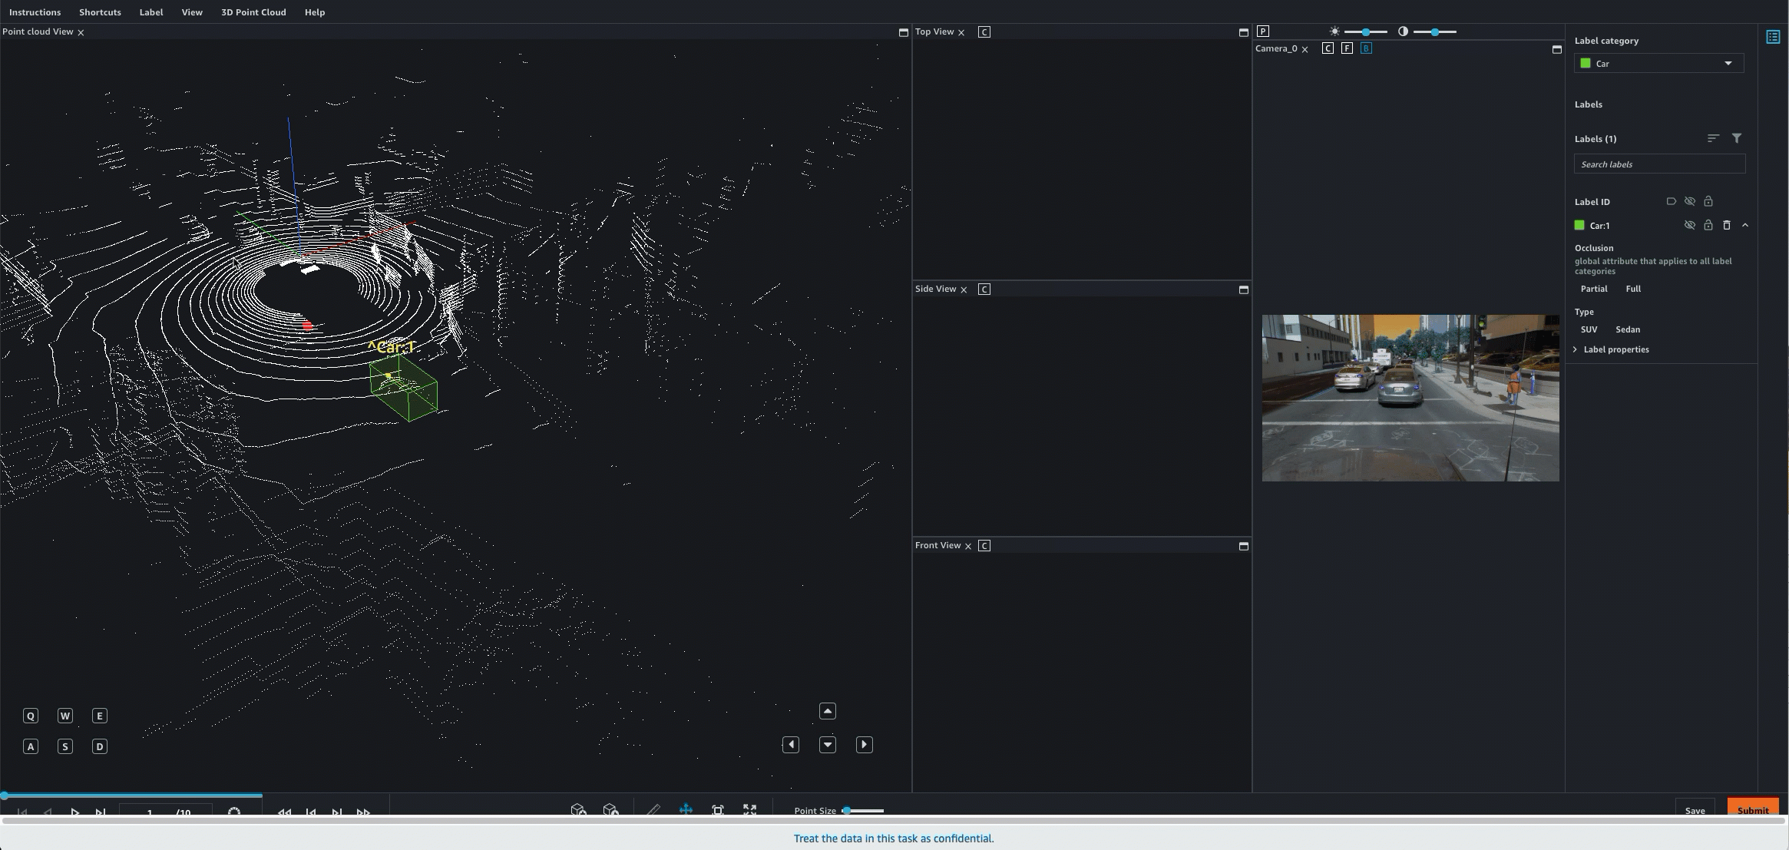Viewport: 1789px width, 850px height.
Task: Toggle the Top View panel collapse
Action: (x=1242, y=32)
